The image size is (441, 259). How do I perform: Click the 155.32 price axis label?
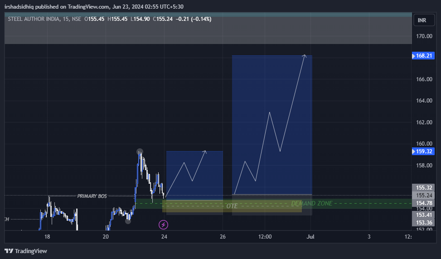(x=423, y=187)
